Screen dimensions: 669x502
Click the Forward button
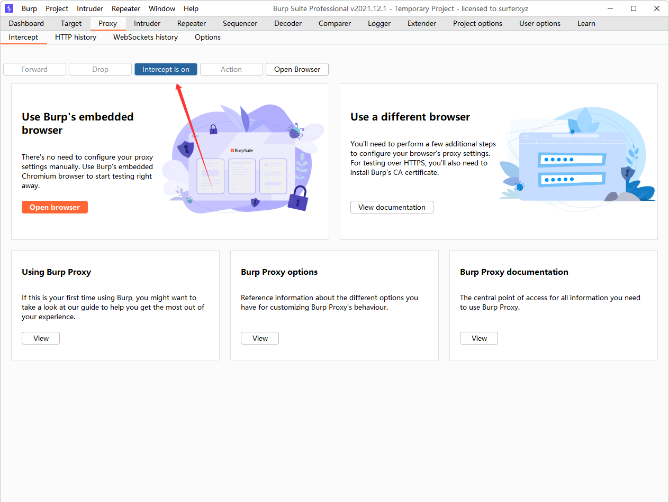click(34, 69)
